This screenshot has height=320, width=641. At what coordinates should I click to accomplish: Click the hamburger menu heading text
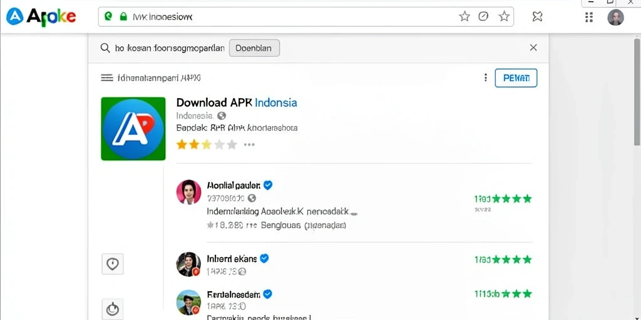click(159, 77)
